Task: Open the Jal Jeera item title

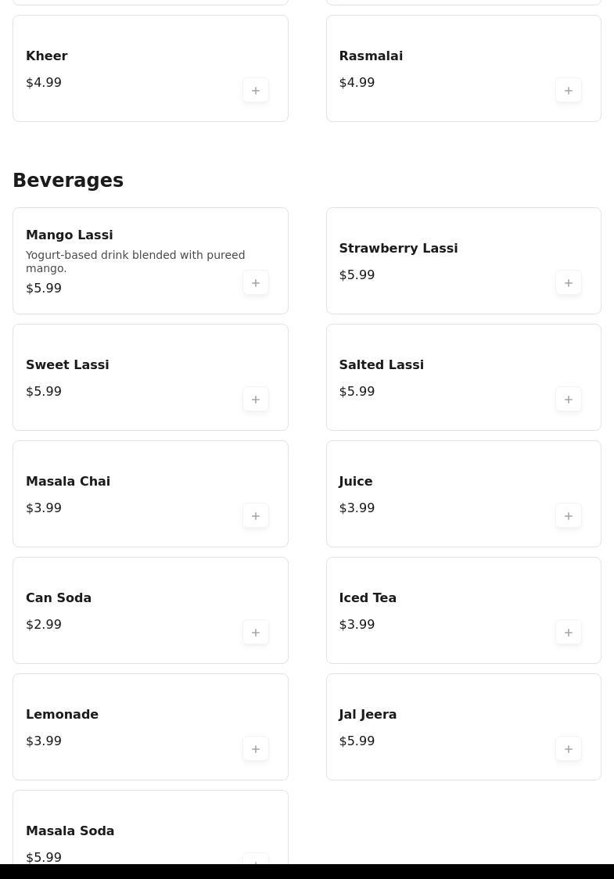Action: pyautogui.click(x=368, y=714)
